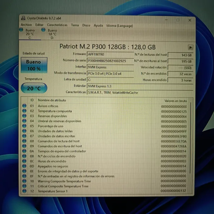Open the Archivo menu
The width and height of the screenshot is (214, 214).
coord(26,25)
